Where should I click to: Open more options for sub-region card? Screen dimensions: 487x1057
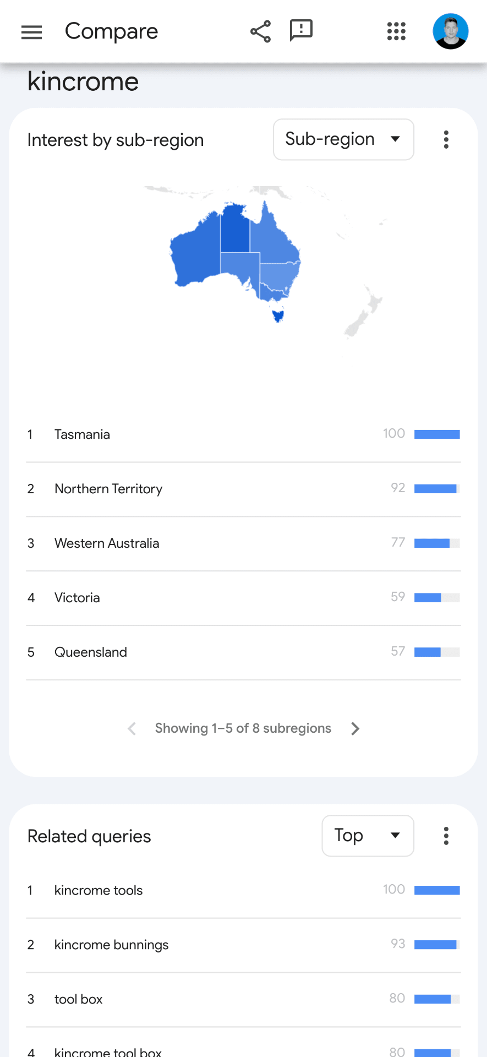click(x=446, y=140)
